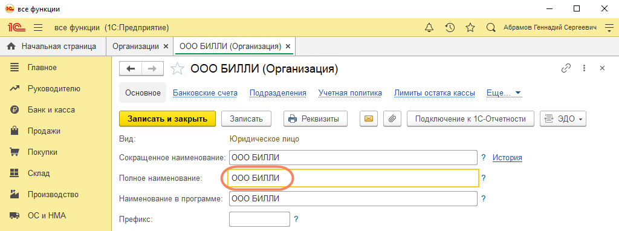
Task: Open history clock icon
Action: coord(450,28)
